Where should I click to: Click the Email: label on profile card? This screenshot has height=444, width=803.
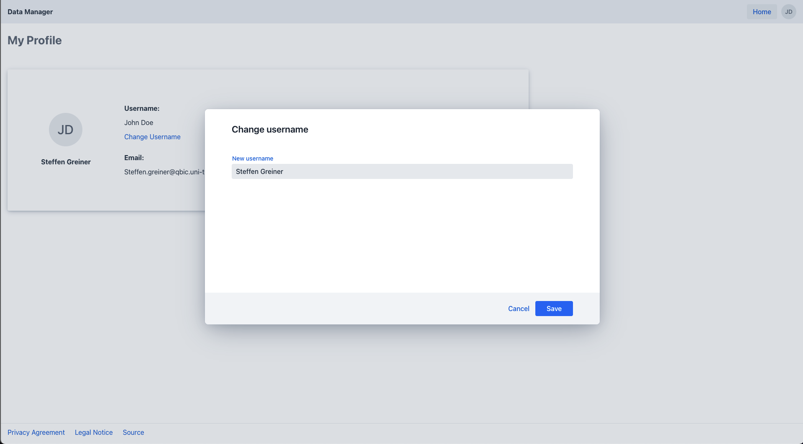(134, 158)
